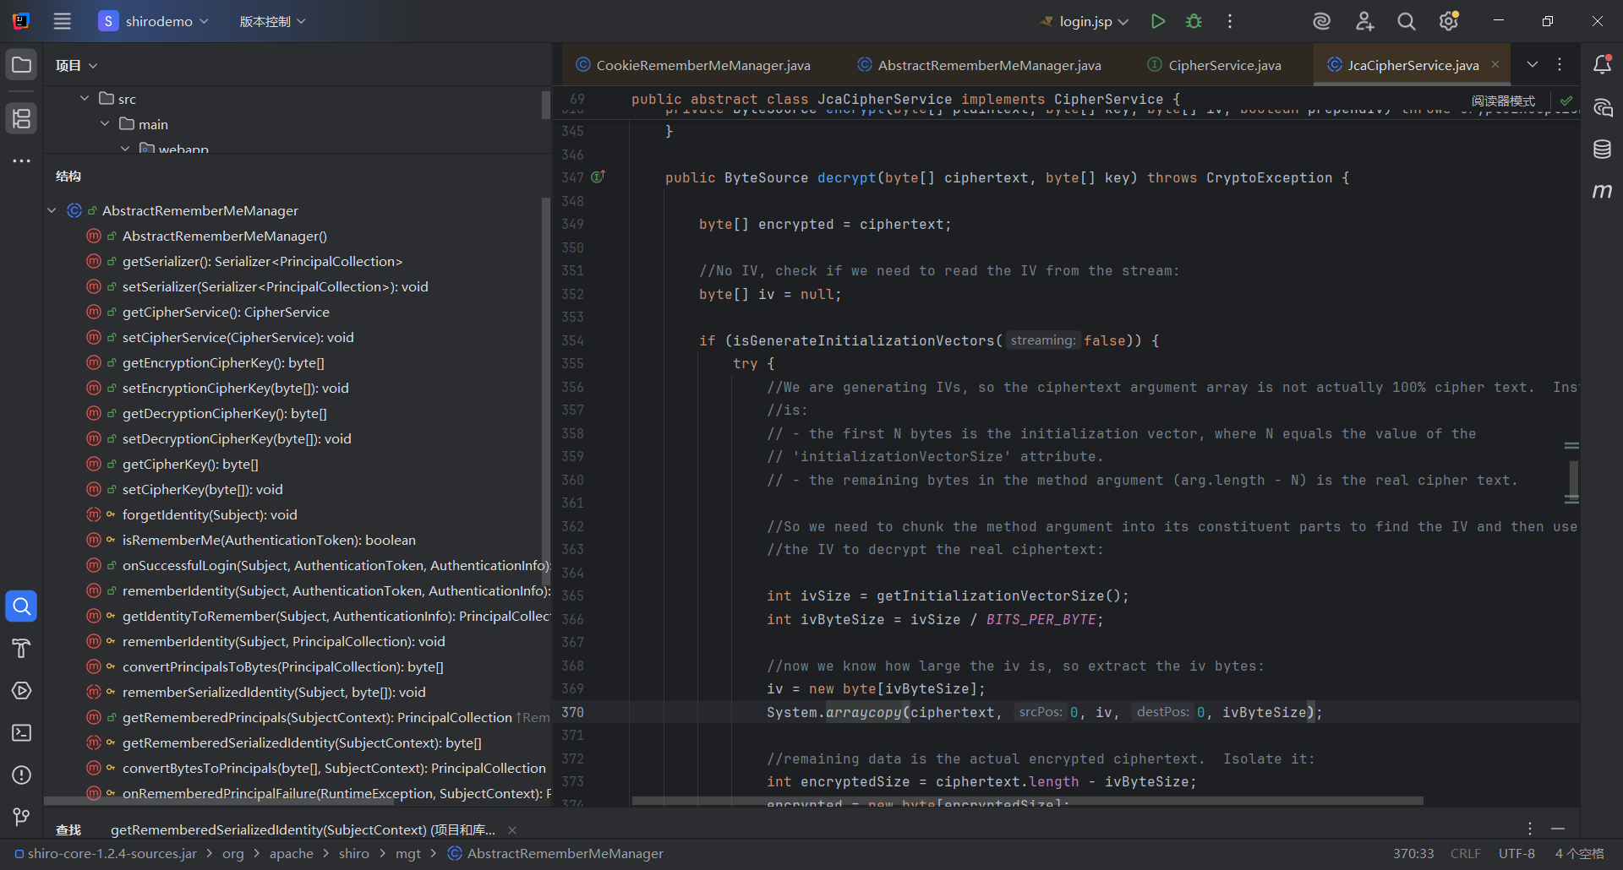
Task: Open the Git version control tool window
Action: pos(21,816)
